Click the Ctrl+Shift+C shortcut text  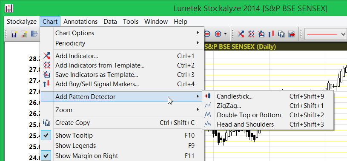click(177, 123)
